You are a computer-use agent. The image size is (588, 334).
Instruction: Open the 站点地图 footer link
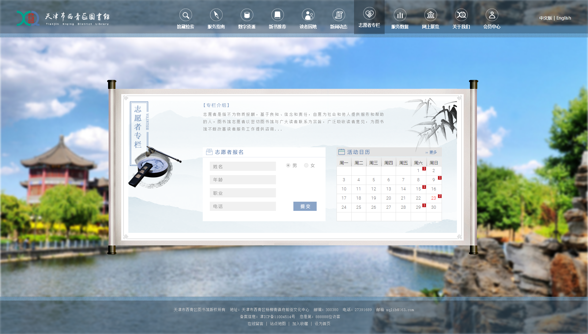point(278,324)
